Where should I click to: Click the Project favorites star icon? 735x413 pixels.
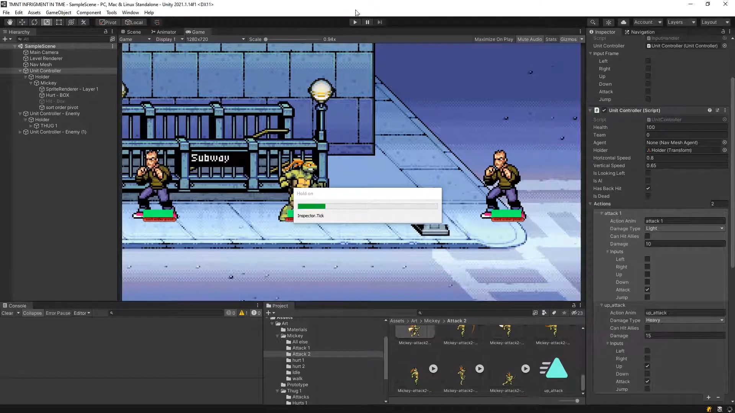pos(564,313)
